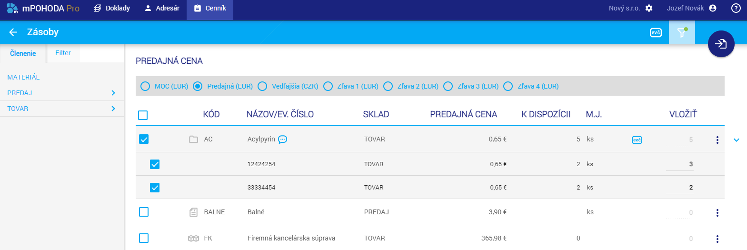Open the Doklady menu
The height and width of the screenshot is (250, 747).
pos(112,8)
